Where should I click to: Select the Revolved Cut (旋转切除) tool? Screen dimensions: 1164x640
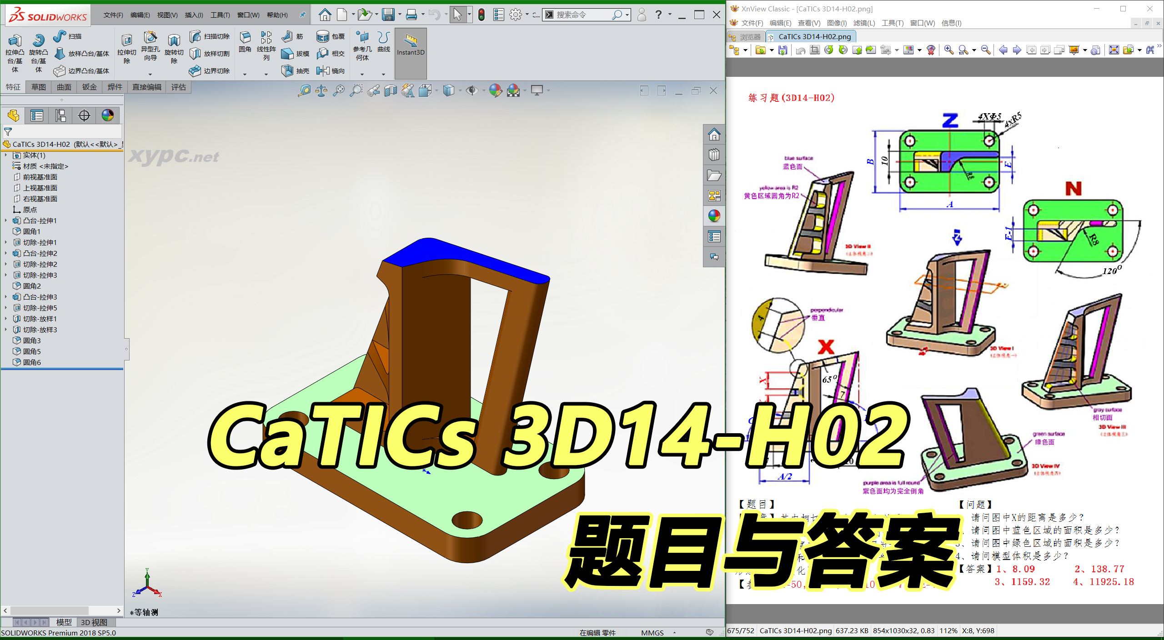[x=174, y=49]
